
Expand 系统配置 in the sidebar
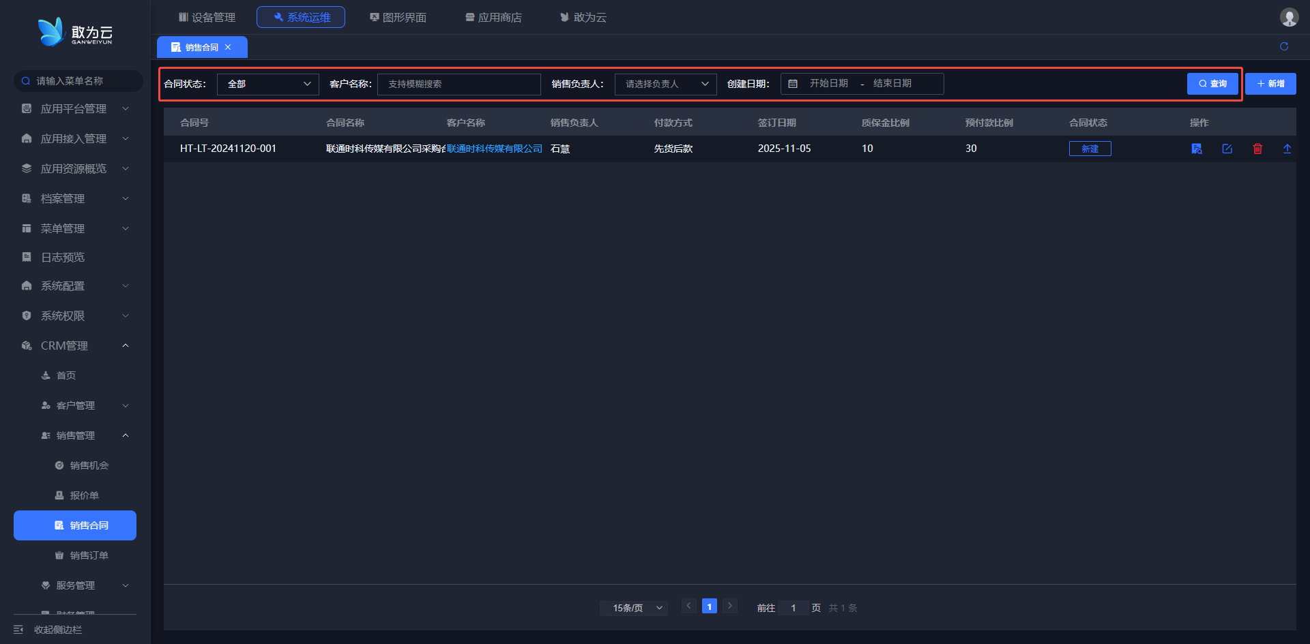(x=75, y=286)
